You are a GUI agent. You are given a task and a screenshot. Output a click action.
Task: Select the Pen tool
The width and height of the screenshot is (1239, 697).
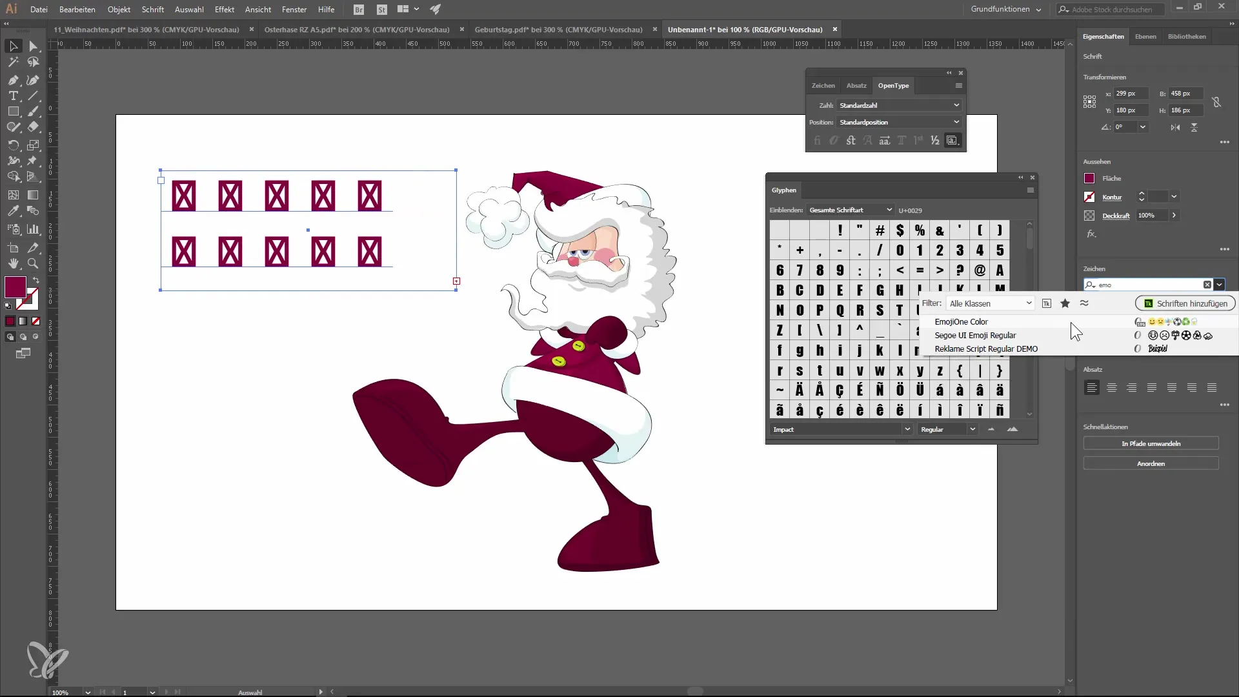(13, 80)
